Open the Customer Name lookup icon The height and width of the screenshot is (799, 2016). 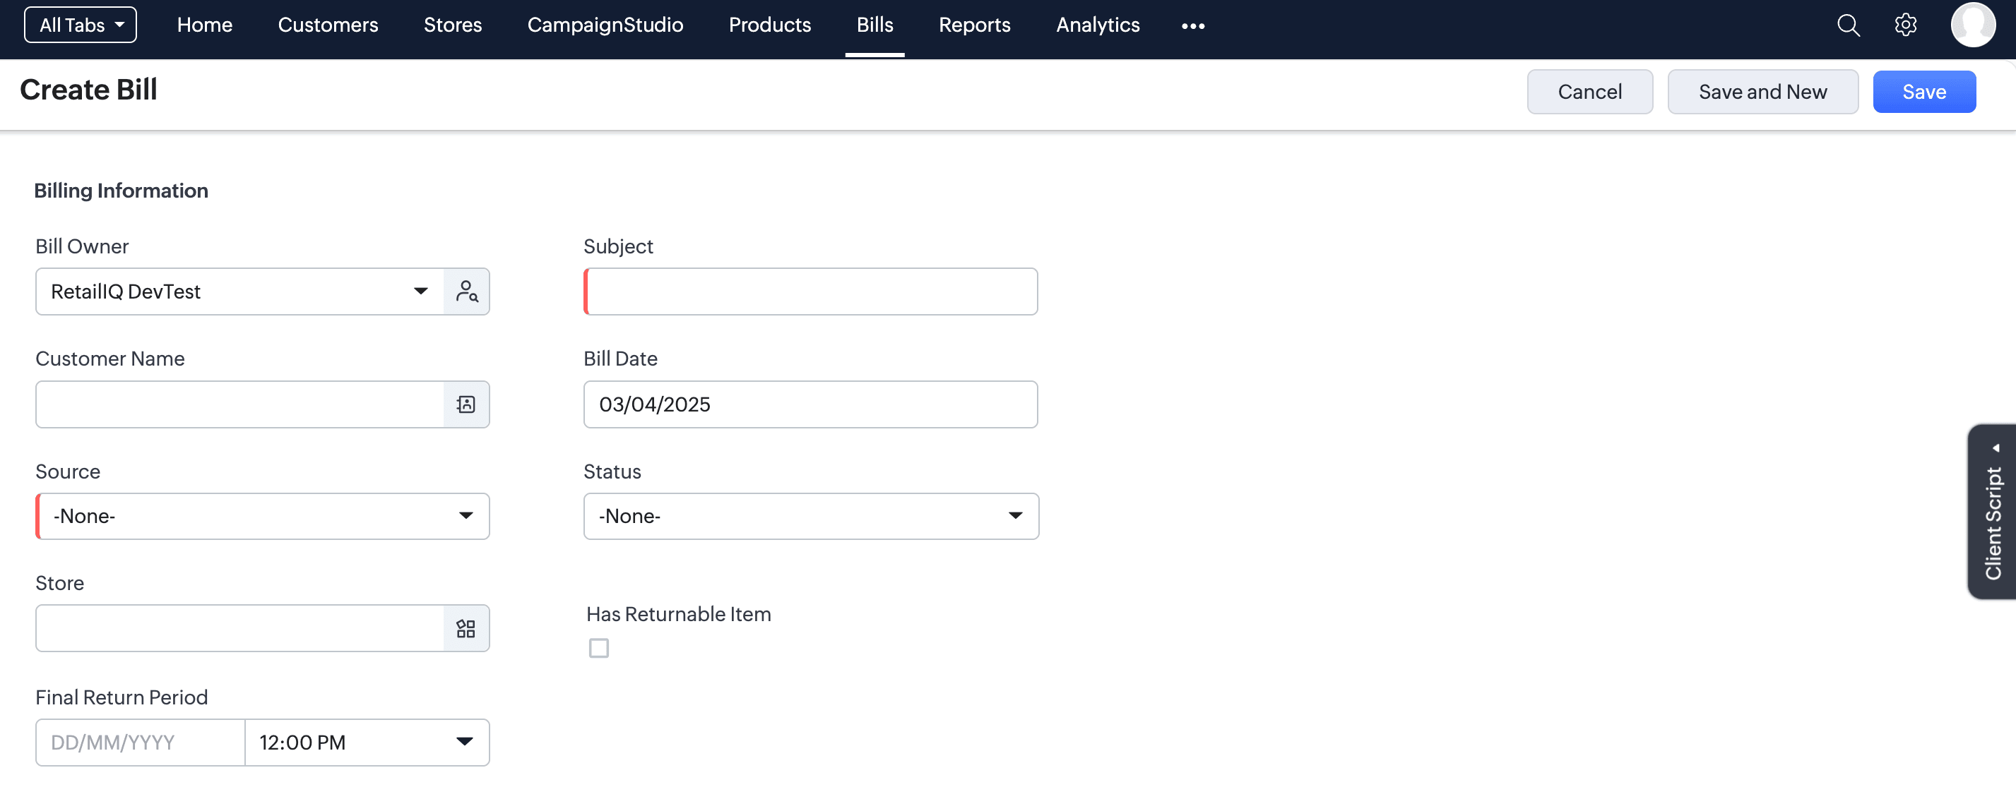(x=466, y=404)
